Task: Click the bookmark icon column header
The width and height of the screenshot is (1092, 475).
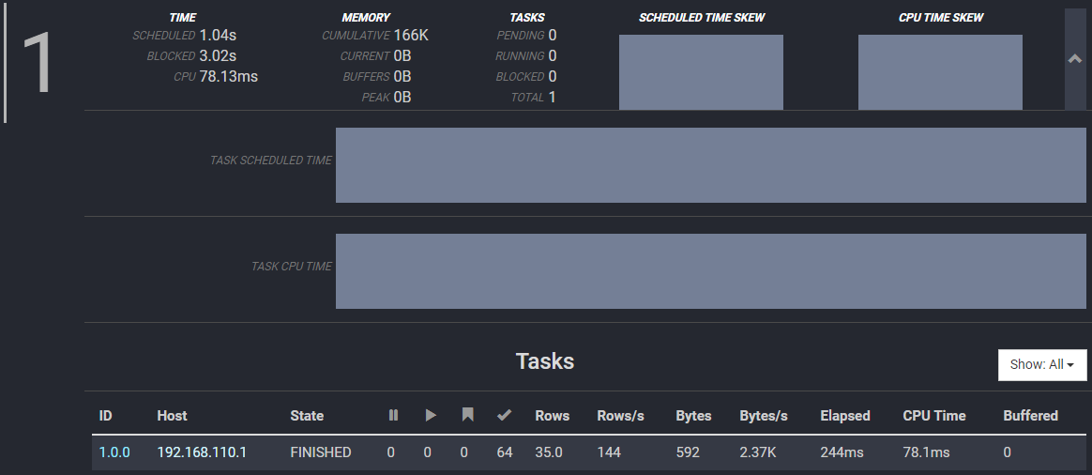Action: coord(467,415)
